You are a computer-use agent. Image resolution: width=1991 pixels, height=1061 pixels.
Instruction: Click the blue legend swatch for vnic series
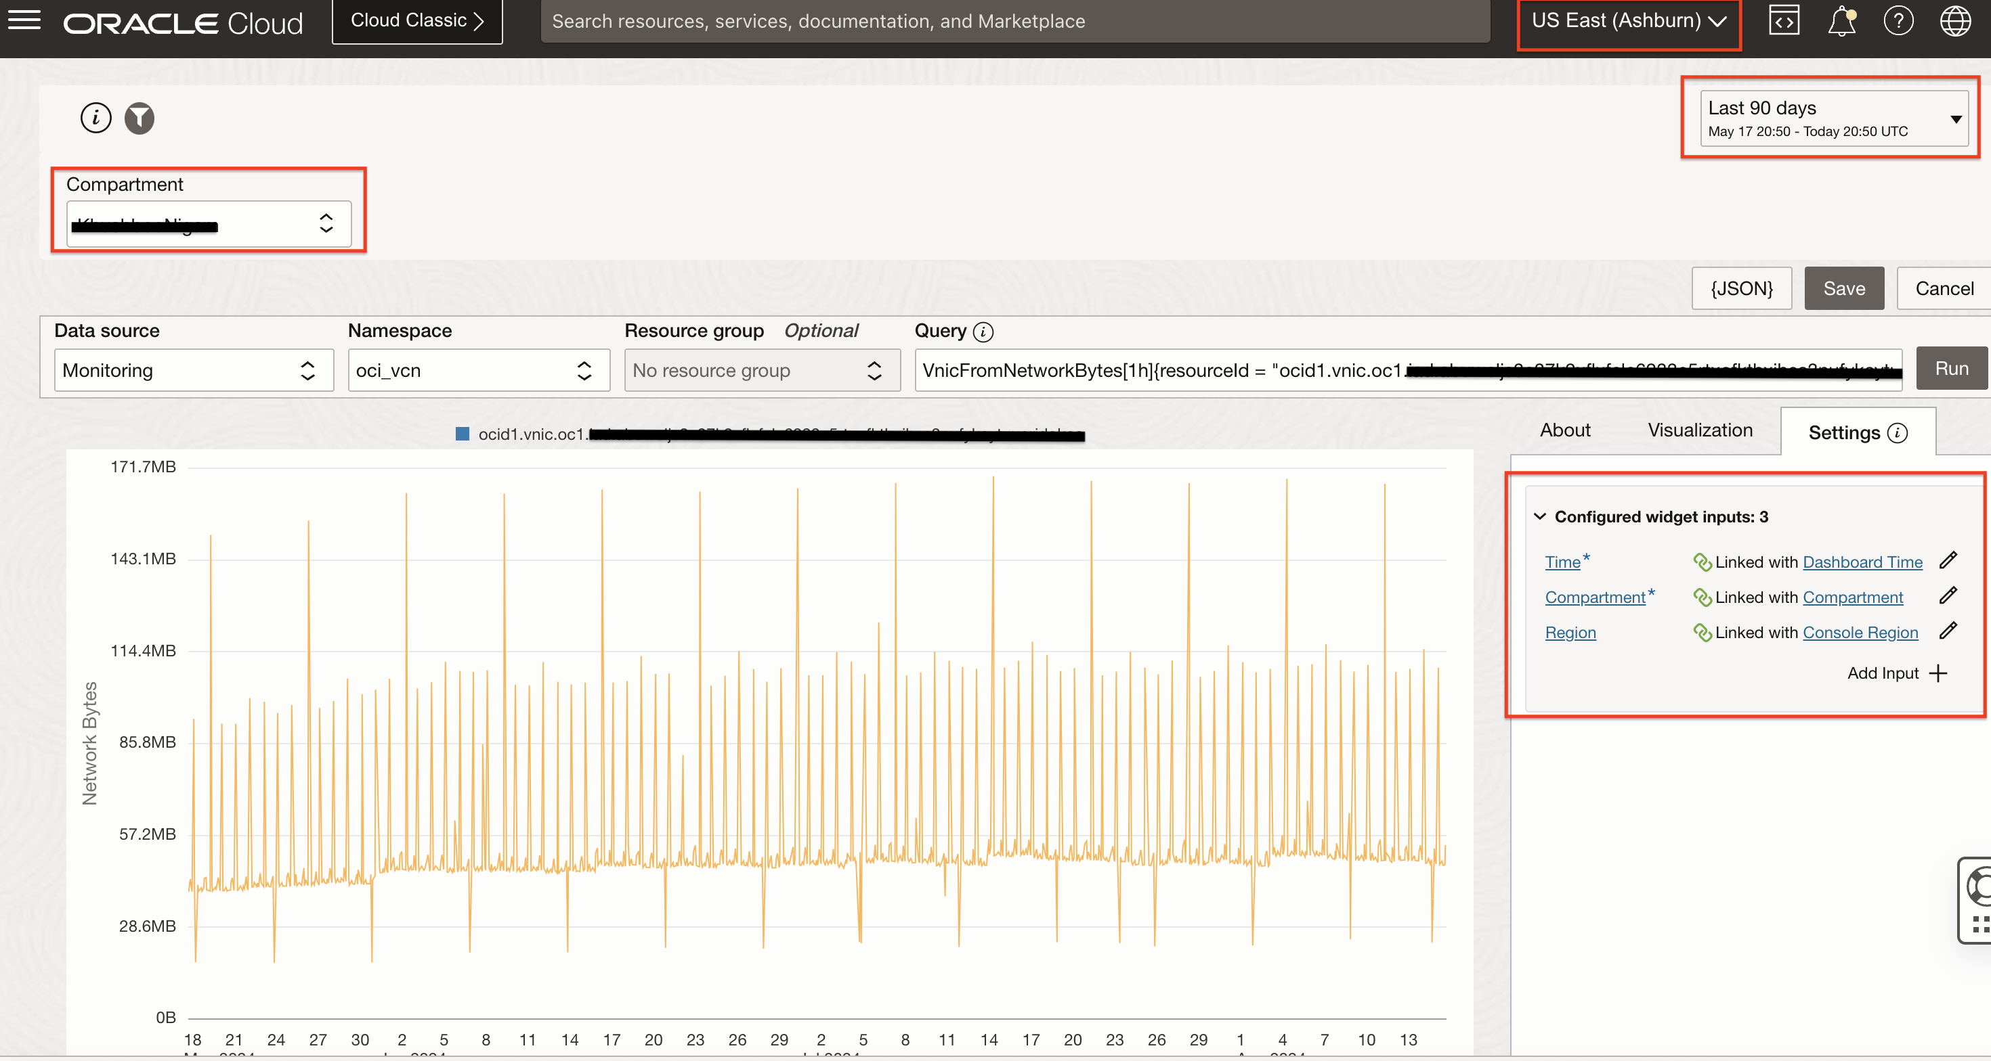tap(462, 434)
